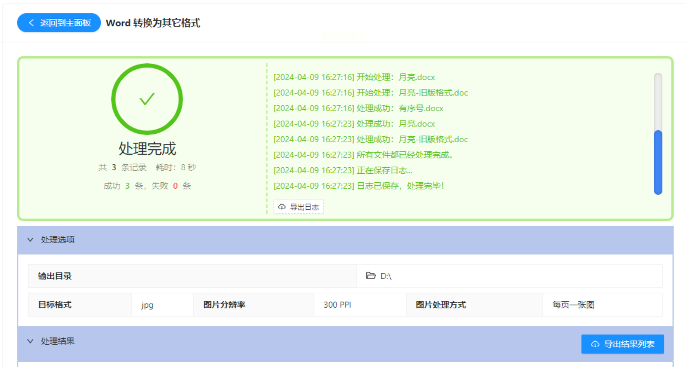The image size is (686, 367).
Task: Click the back arrow in the return button
Action: (x=31, y=23)
